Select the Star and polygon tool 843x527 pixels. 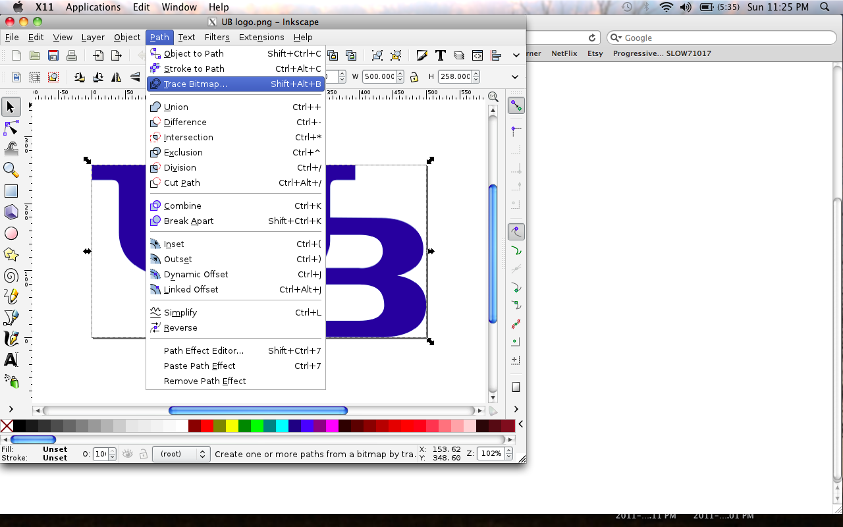[11, 254]
